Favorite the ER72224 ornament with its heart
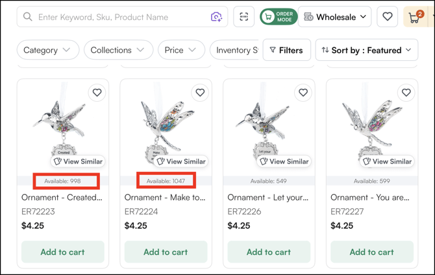The width and height of the screenshot is (435, 275). point(200,93)
